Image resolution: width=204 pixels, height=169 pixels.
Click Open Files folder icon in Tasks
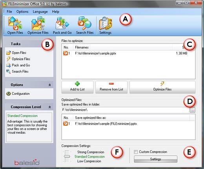9,53
